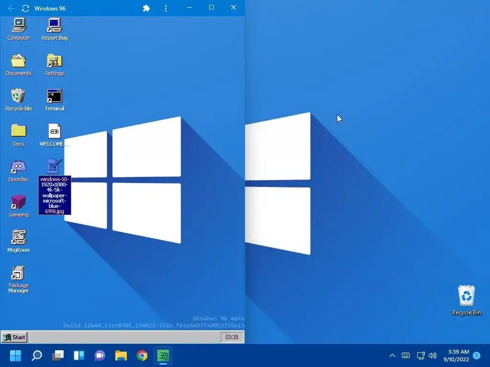Click the Windows 96 Start button
490x367 pixels.
14,337
